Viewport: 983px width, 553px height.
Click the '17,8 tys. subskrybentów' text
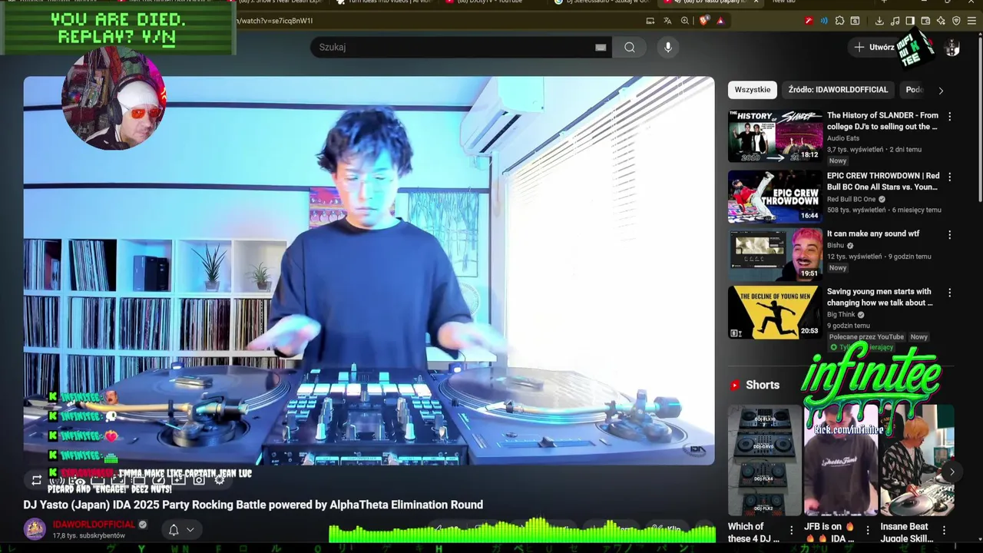coord(88,535)
